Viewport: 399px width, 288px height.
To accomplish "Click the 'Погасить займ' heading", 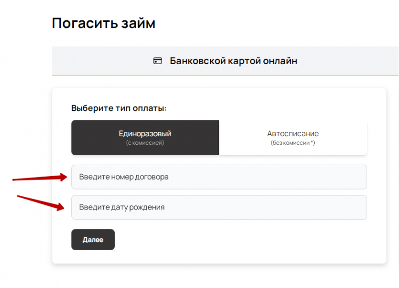I will click(x=103, y=23).
